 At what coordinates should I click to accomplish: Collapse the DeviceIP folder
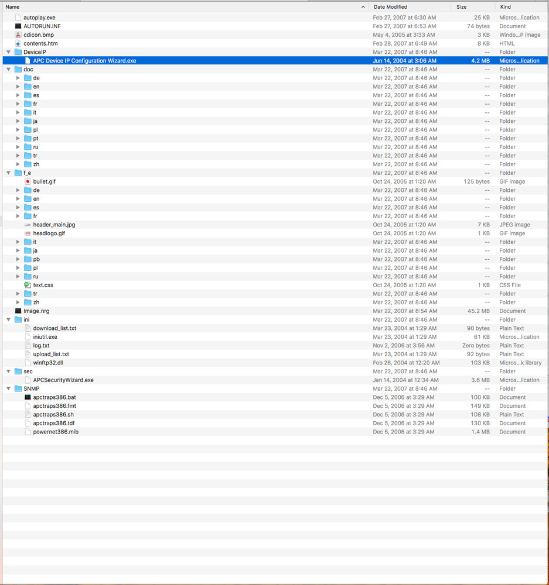click(x=8, y=52)
